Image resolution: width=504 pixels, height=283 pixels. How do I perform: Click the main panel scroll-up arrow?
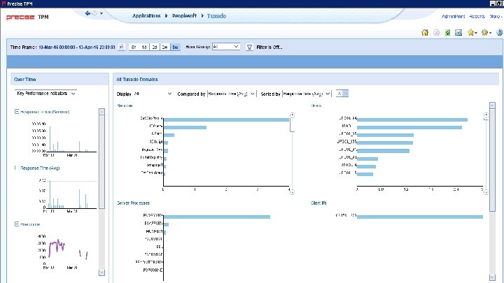coord(492,106)
